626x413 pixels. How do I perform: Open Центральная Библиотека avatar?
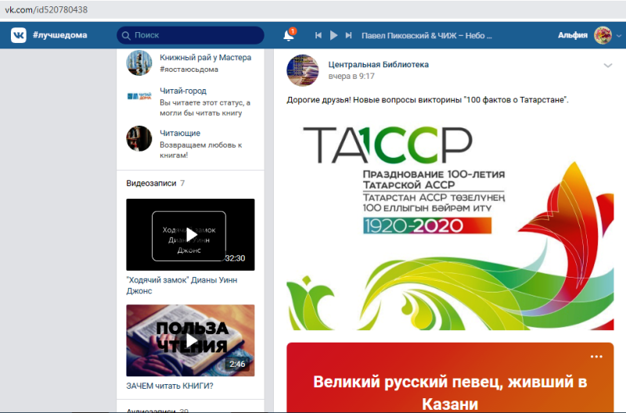click(302, 70)
